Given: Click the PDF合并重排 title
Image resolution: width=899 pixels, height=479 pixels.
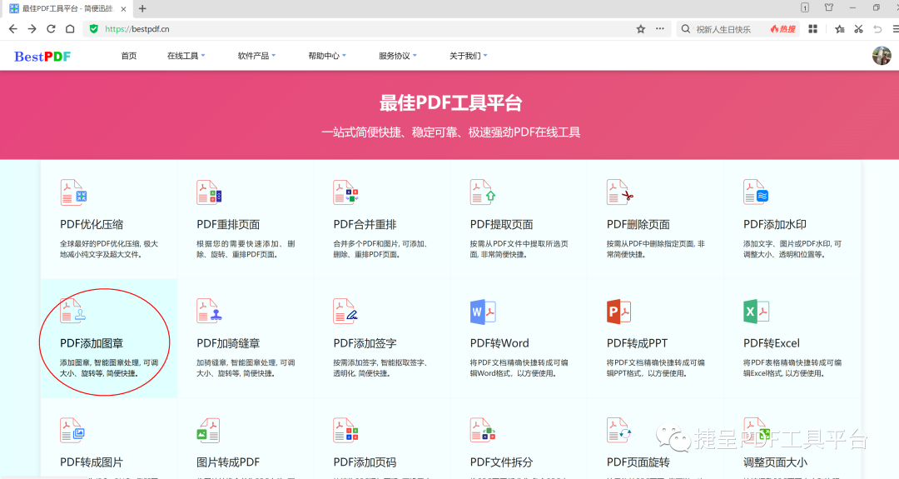Looking at the screenshot, I should [x=365, y=224].
